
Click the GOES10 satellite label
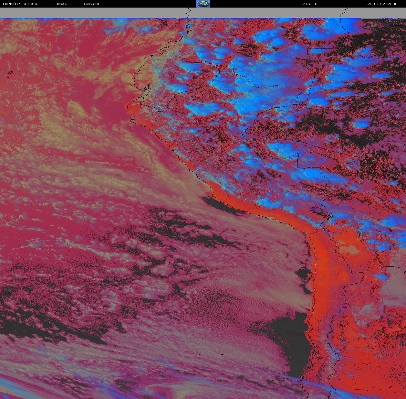click(x=91, y=4)
